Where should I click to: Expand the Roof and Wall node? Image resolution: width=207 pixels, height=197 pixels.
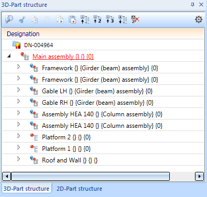coord(18,159)
